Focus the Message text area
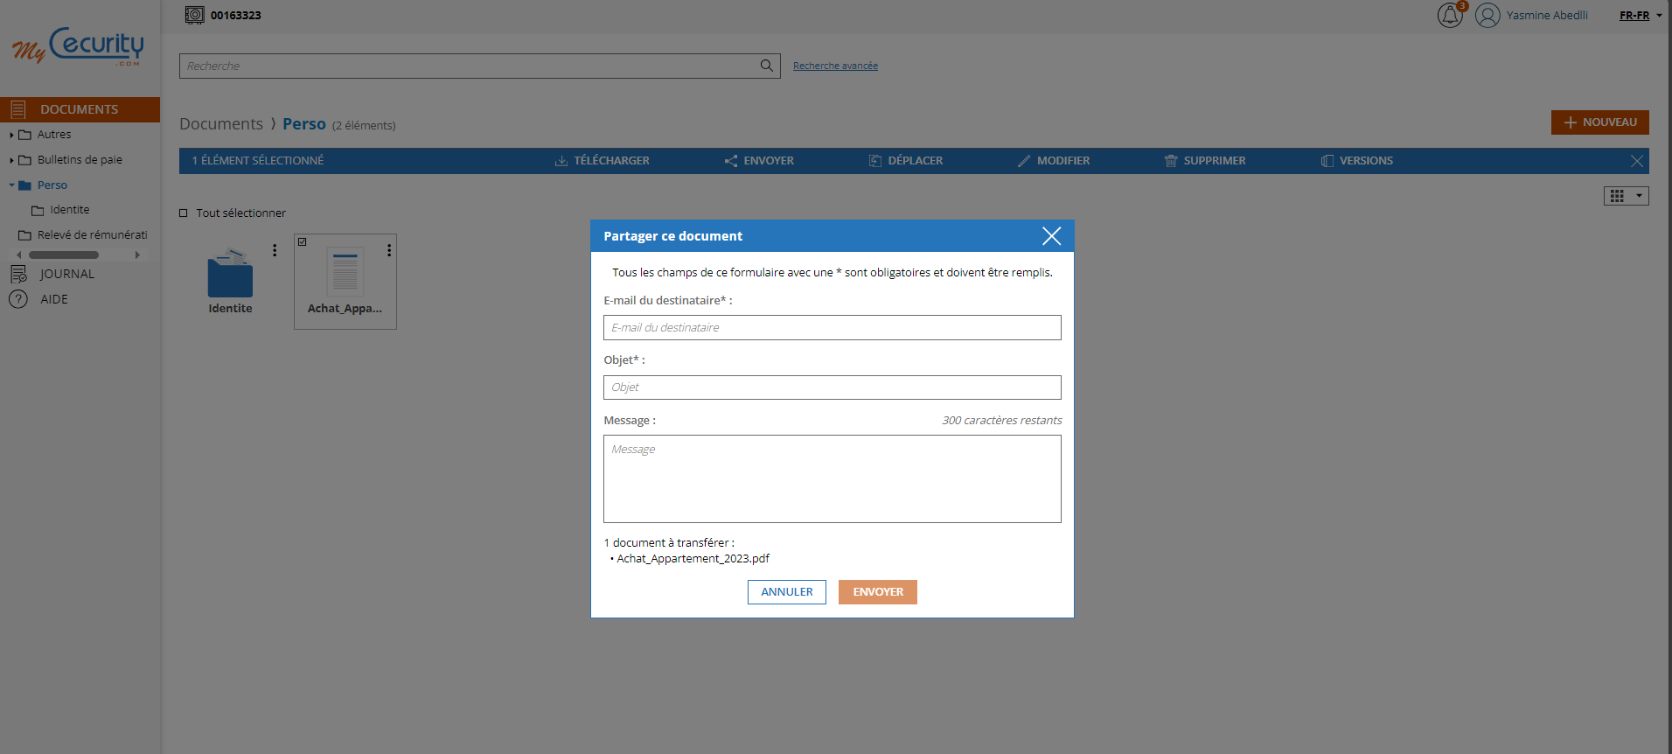Screen dimensions: 1672x754 click(833, 479)
